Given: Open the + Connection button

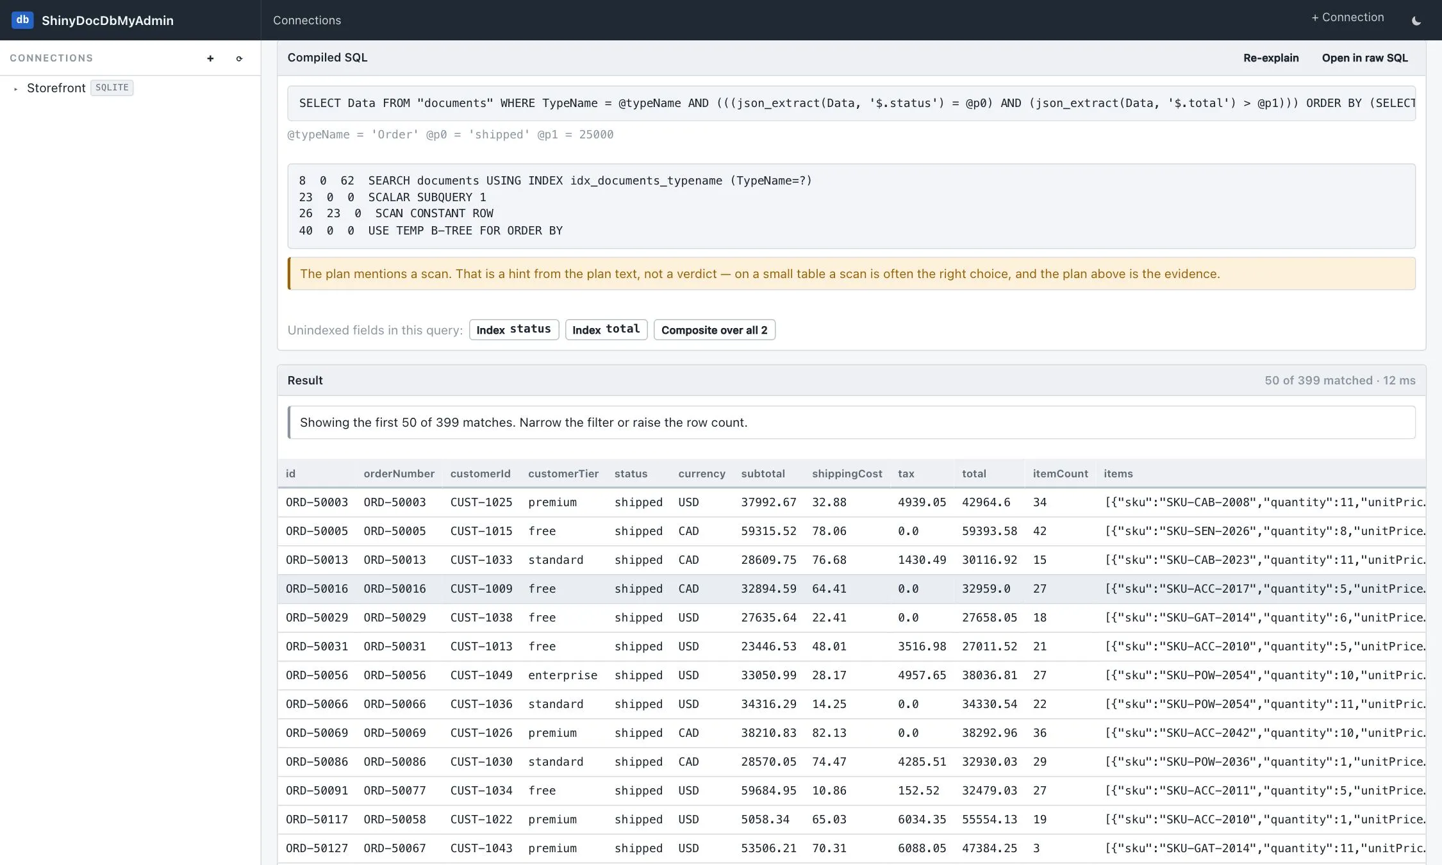Looking at the screenshot, I should click(1347, 17).
